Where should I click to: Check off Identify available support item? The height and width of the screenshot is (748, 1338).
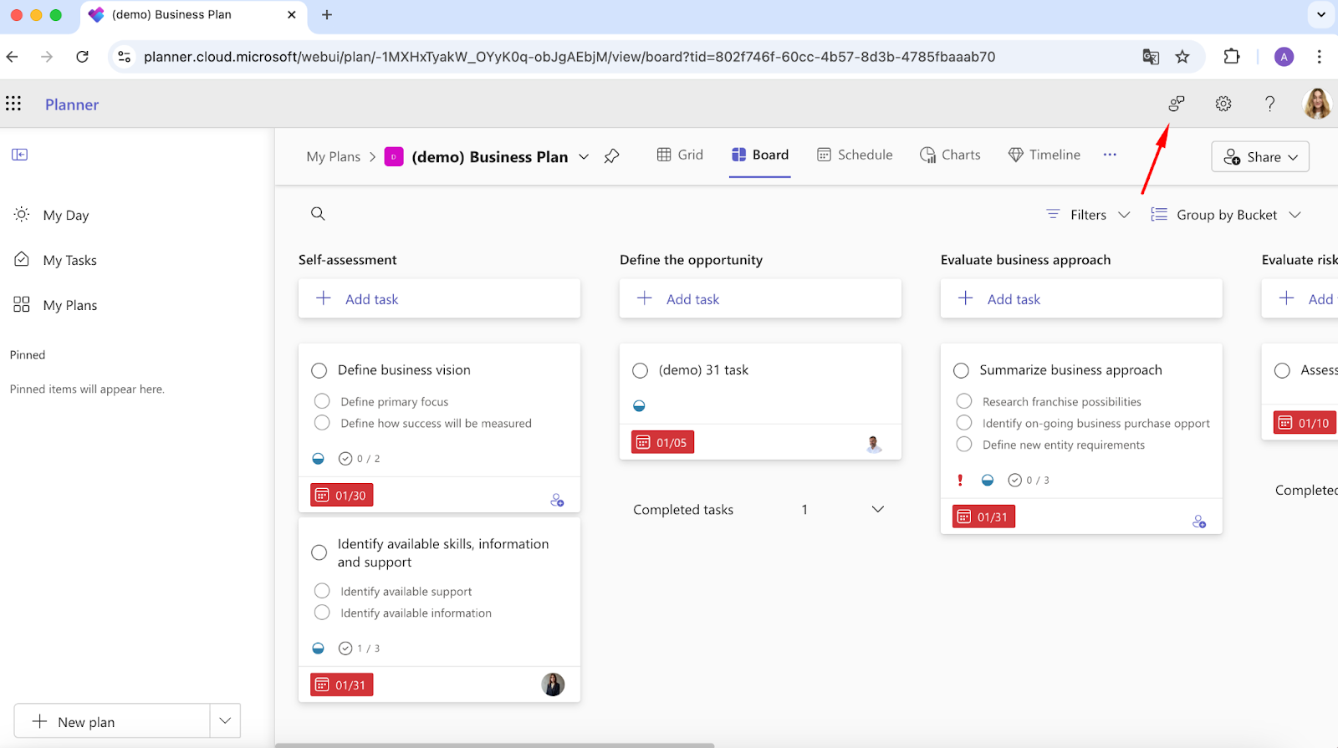322,591
